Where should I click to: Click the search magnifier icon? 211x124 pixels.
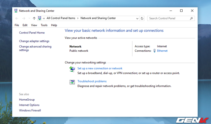(191, 18)
